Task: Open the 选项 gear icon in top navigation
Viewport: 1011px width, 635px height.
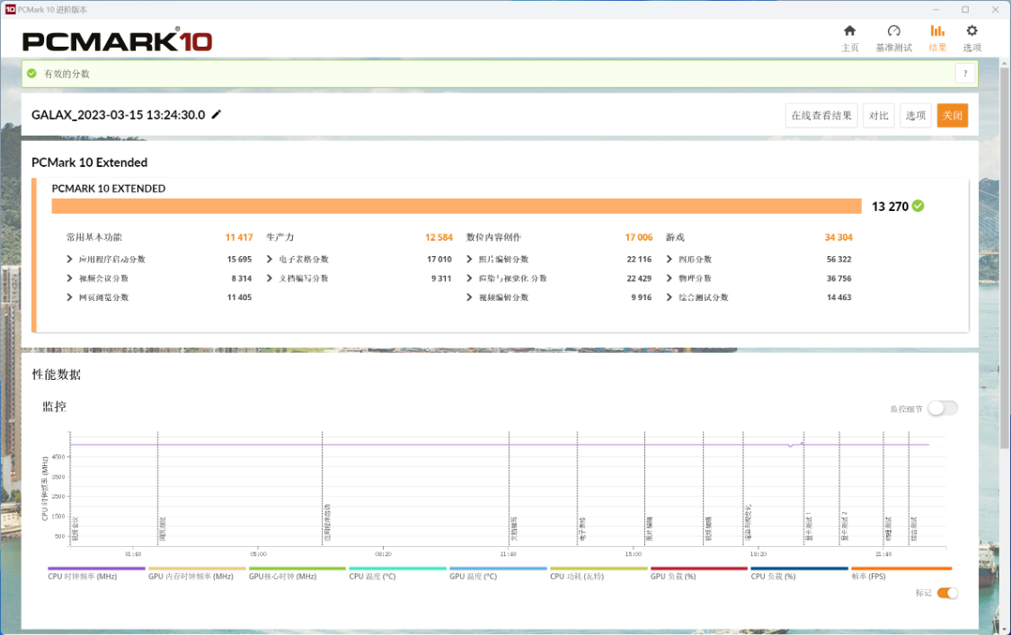Action: pyautogui.click(x=971, y=31)
